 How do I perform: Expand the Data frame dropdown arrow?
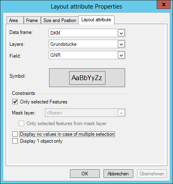pyautogui.click(x=121, y=33)
